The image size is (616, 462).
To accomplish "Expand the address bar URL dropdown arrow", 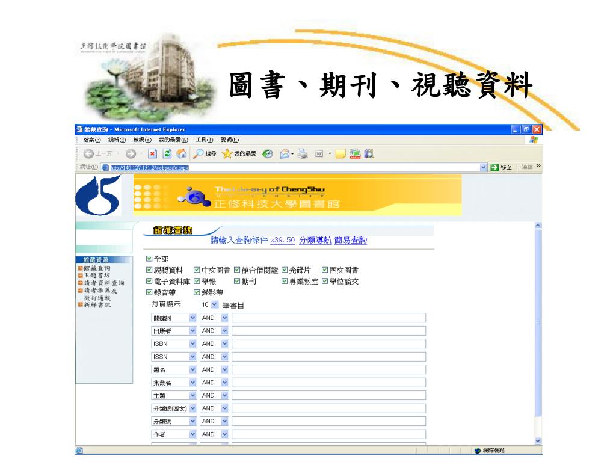I will pyautogui.click(x=483, y=167).
